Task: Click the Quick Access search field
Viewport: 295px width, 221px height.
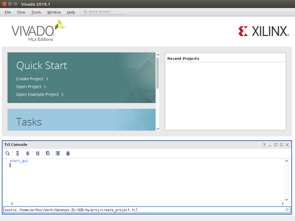Action: point(104,12)
